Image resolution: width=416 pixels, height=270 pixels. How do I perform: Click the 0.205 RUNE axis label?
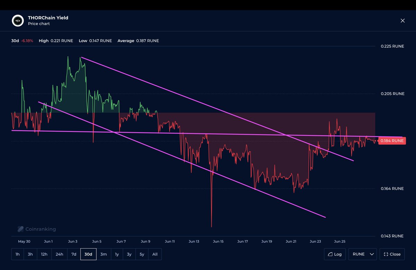click(392, 94)
